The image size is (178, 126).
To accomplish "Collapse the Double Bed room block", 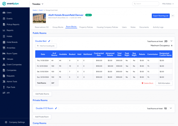I will click(x=171, y=41).
